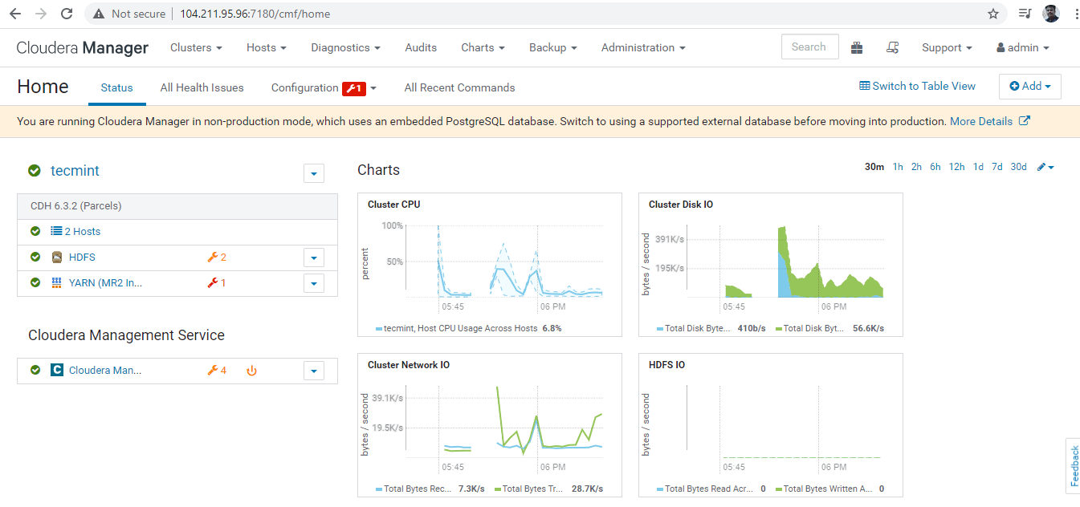
Task: Open the charts edit pencil menu
Action: pyautogui.click(x=1045, y=167)
